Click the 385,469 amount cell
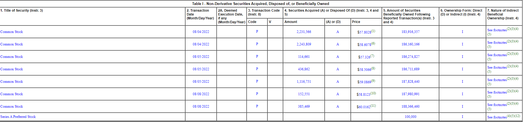This screenshot has width=524, height=122. [x=304, y=107]
